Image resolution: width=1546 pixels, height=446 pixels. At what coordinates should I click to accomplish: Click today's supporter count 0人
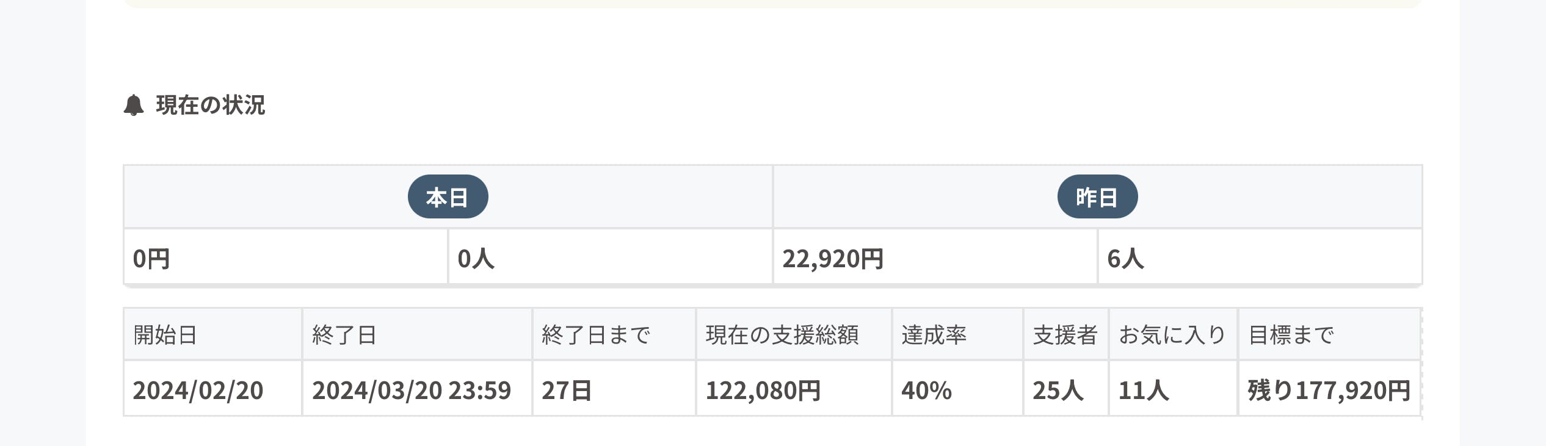point(476,259)
